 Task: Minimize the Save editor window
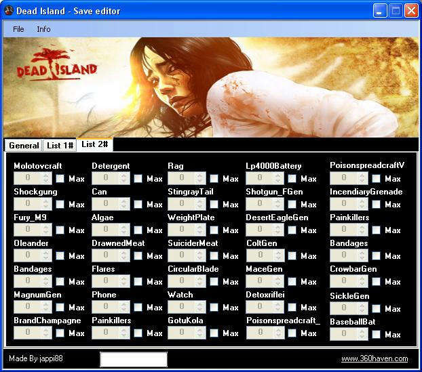(x=379, y=11)
